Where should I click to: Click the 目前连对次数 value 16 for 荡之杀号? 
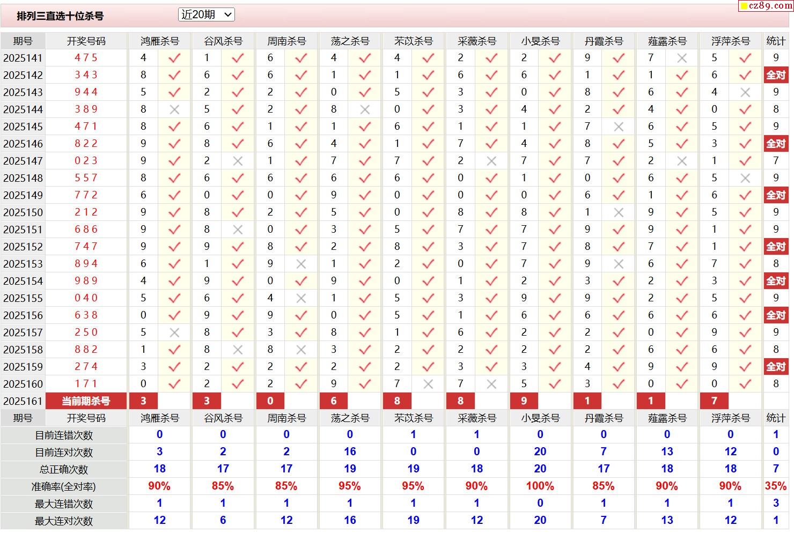point(350,452)
